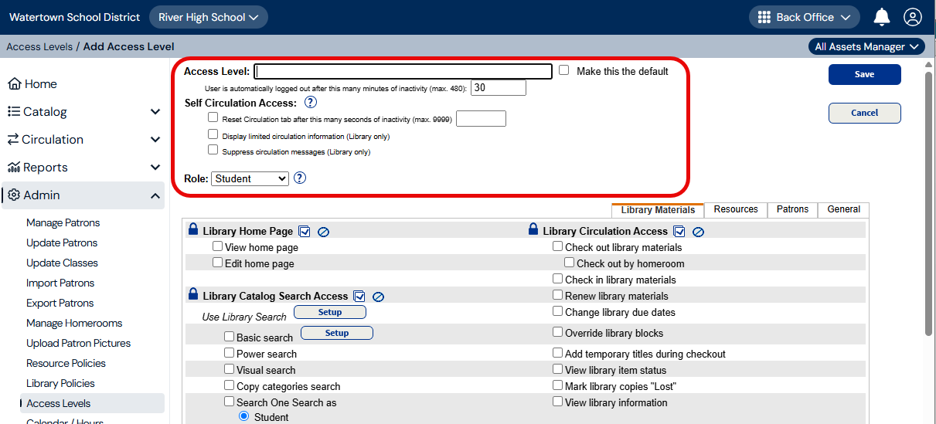Click the help icon beside Role
This screenshot has width=936, height=424.
coord(300,178)
